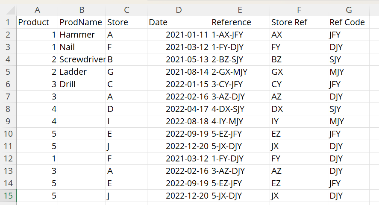Click the Select All corner triangle
Viewport: 379px width, 205px height.
(10, 10)
